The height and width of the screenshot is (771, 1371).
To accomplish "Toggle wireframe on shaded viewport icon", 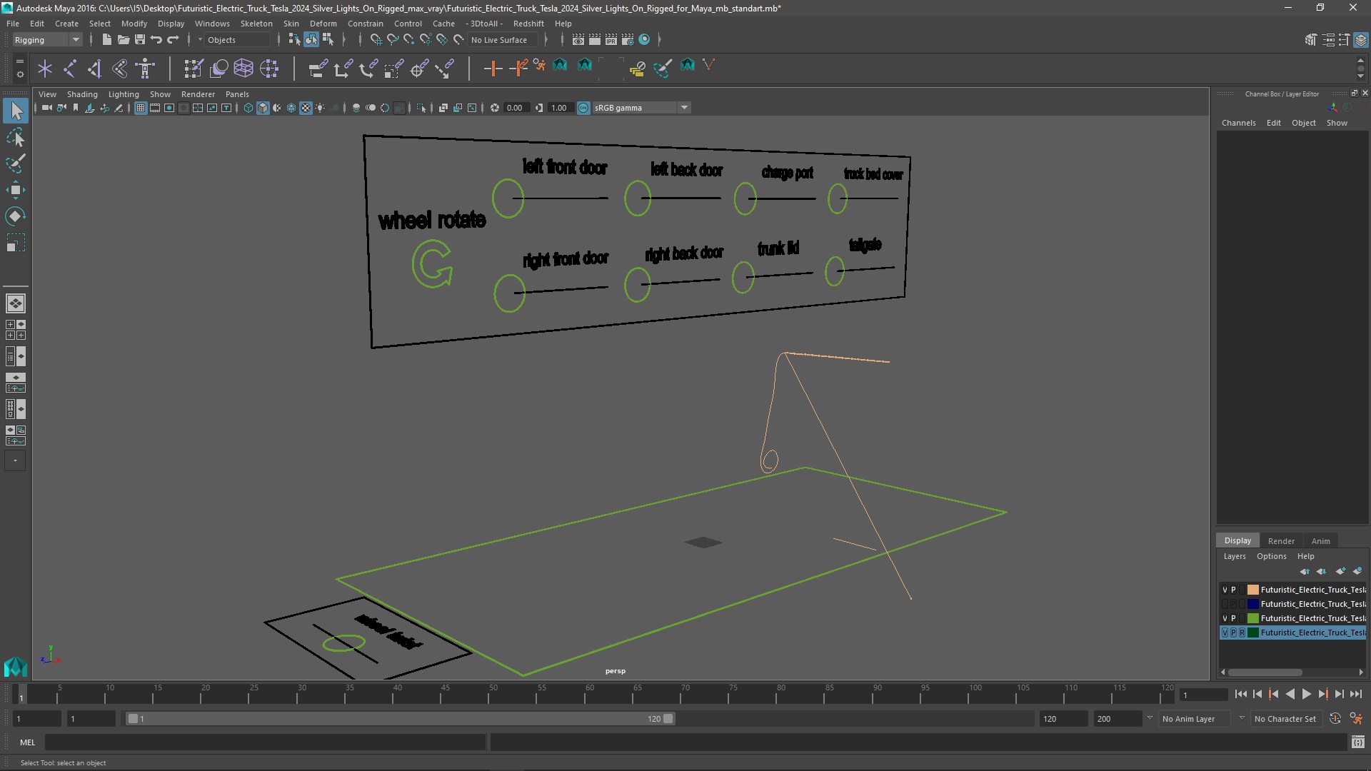I will pos(291,108).
